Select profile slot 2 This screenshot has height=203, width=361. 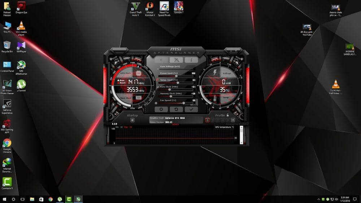click(x=213, y=120)
